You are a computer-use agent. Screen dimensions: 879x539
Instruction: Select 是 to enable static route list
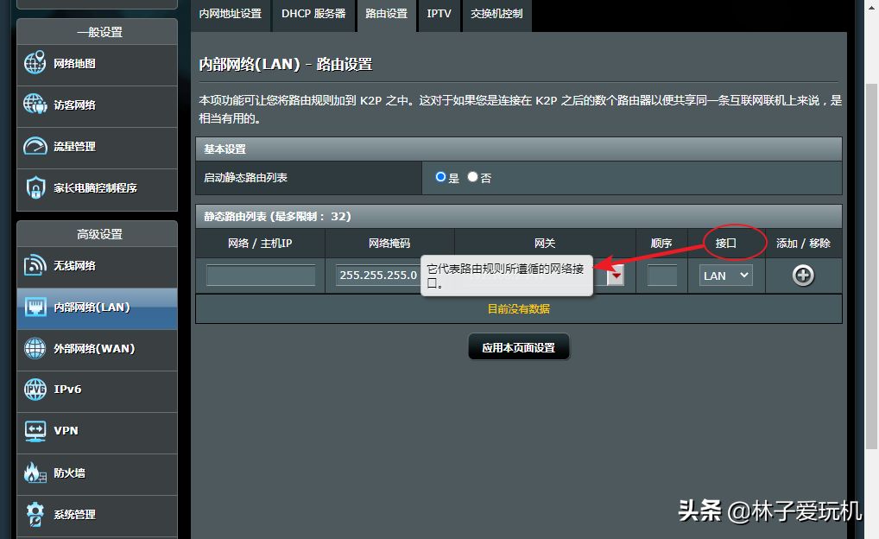(x=441, y=177)
